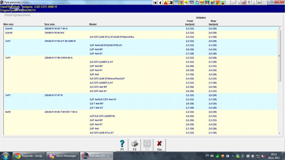Select tyre size '215/55 R 17 94 V/T M+S/98 W'
The image size is (285, 160).
[60, 41]
